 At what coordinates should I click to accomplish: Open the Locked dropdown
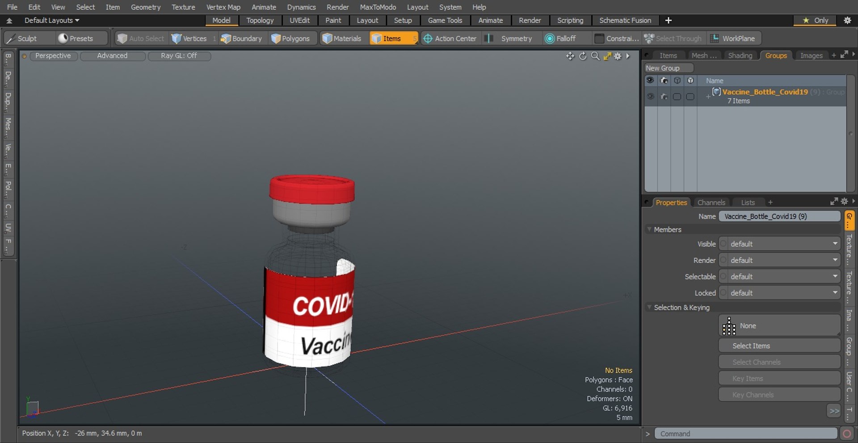click(780, 293)
